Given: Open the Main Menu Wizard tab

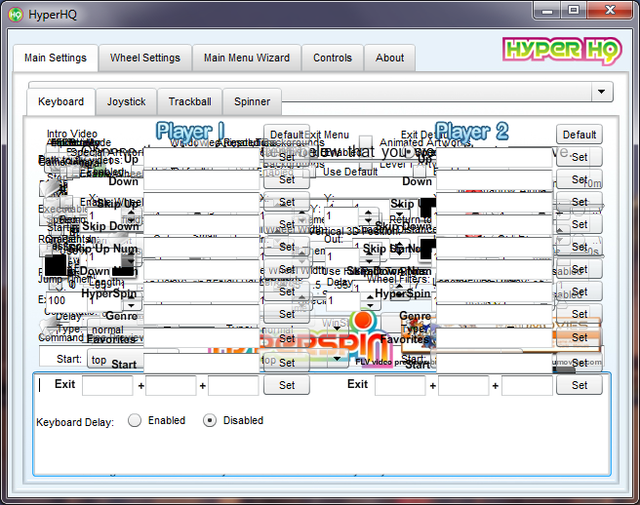Looking at the screenshot, I should tap(246, 58).
